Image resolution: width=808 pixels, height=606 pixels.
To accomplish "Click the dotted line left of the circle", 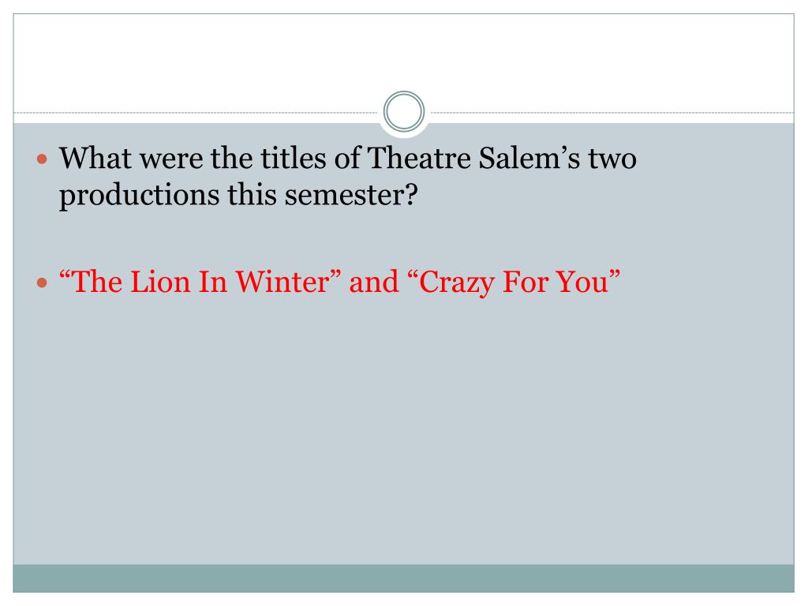I will (197, 113).
